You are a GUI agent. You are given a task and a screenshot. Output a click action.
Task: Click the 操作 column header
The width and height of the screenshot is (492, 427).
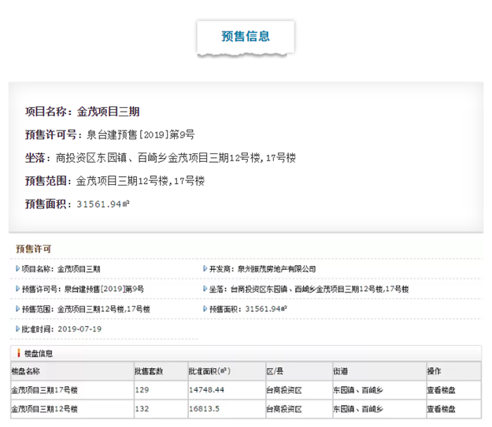coord(454,371)
